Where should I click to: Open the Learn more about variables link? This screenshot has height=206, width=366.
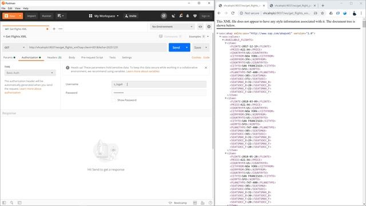[143, 71]
